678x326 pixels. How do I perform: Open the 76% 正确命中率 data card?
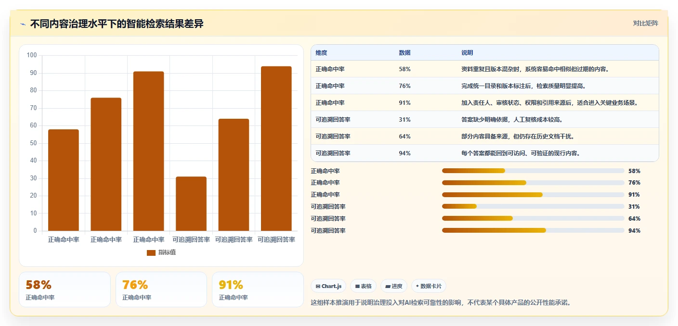click(161, 289)
